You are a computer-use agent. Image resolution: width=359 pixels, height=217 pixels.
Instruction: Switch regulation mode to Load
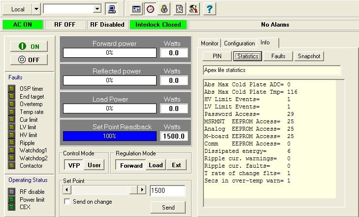click(x=156, y=165)
